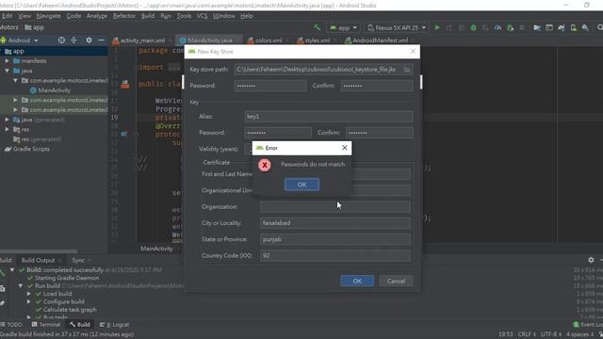The image size is (603, 339).
Task: Click the Profile app icon
Action: (x=497, y=27)
